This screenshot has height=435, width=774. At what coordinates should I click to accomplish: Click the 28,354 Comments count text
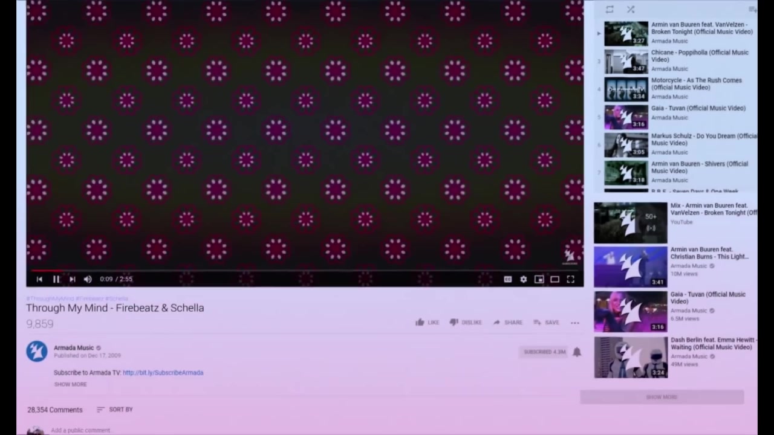tap(54, 410)
